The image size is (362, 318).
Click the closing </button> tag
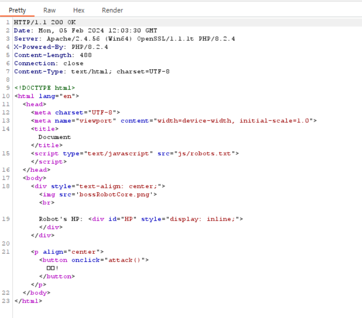click(57, 276)
